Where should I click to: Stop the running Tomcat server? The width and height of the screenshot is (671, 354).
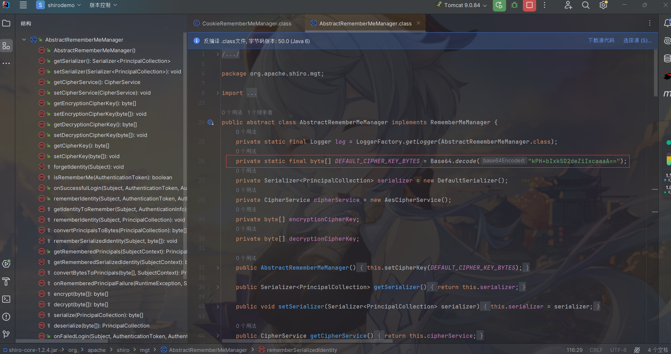click(x=530, y=5)
